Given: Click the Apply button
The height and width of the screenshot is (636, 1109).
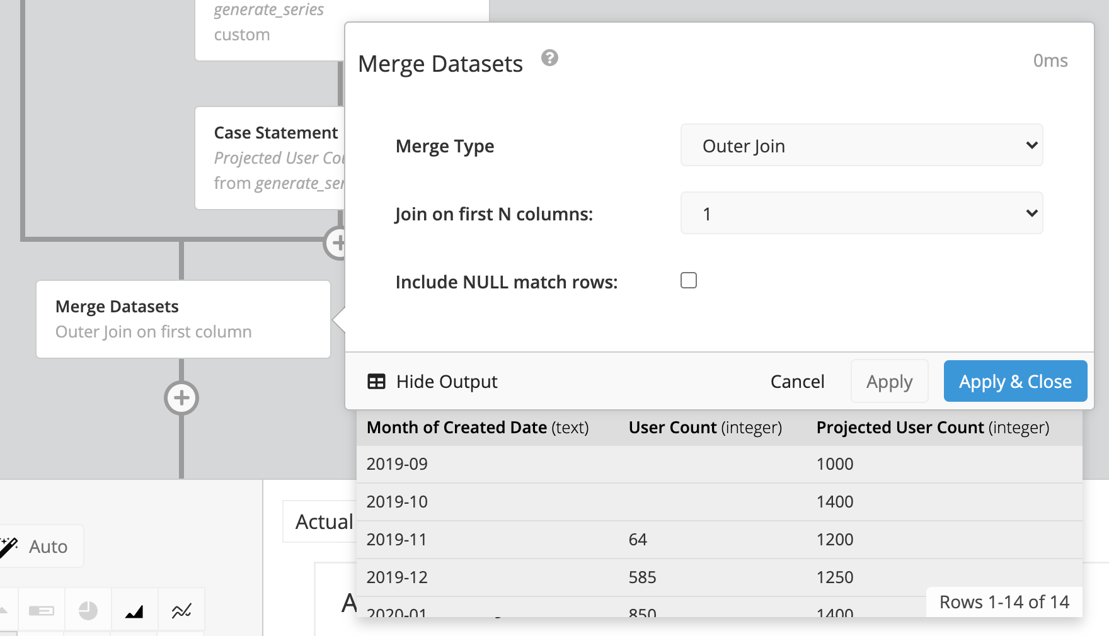Looking at the screenshot, I should (889, 382).
